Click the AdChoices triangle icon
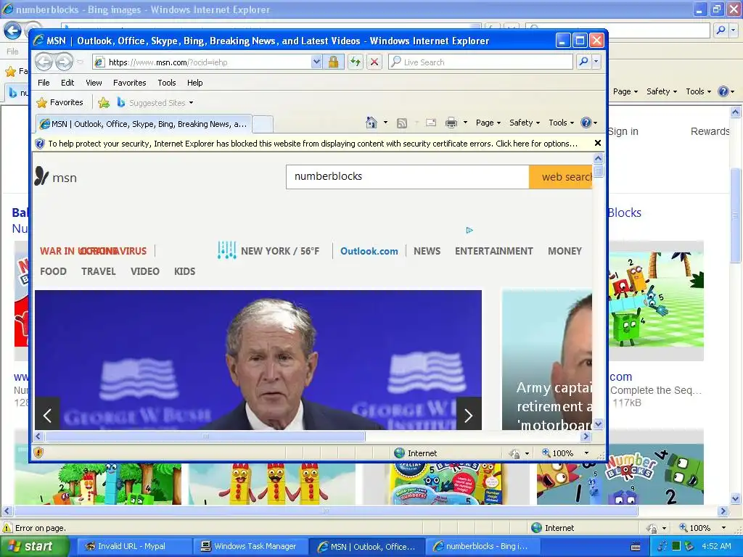Viewport: 743px width, 557px height. coord(469,230)
